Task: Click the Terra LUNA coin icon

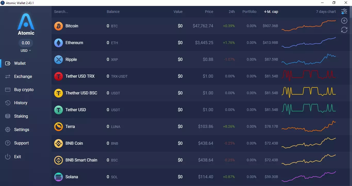Action: 59,127
